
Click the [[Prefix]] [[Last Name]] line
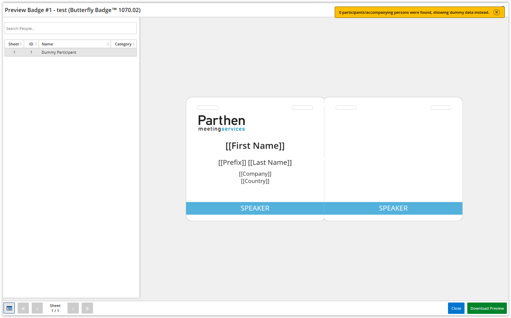(x=255, y=162)
